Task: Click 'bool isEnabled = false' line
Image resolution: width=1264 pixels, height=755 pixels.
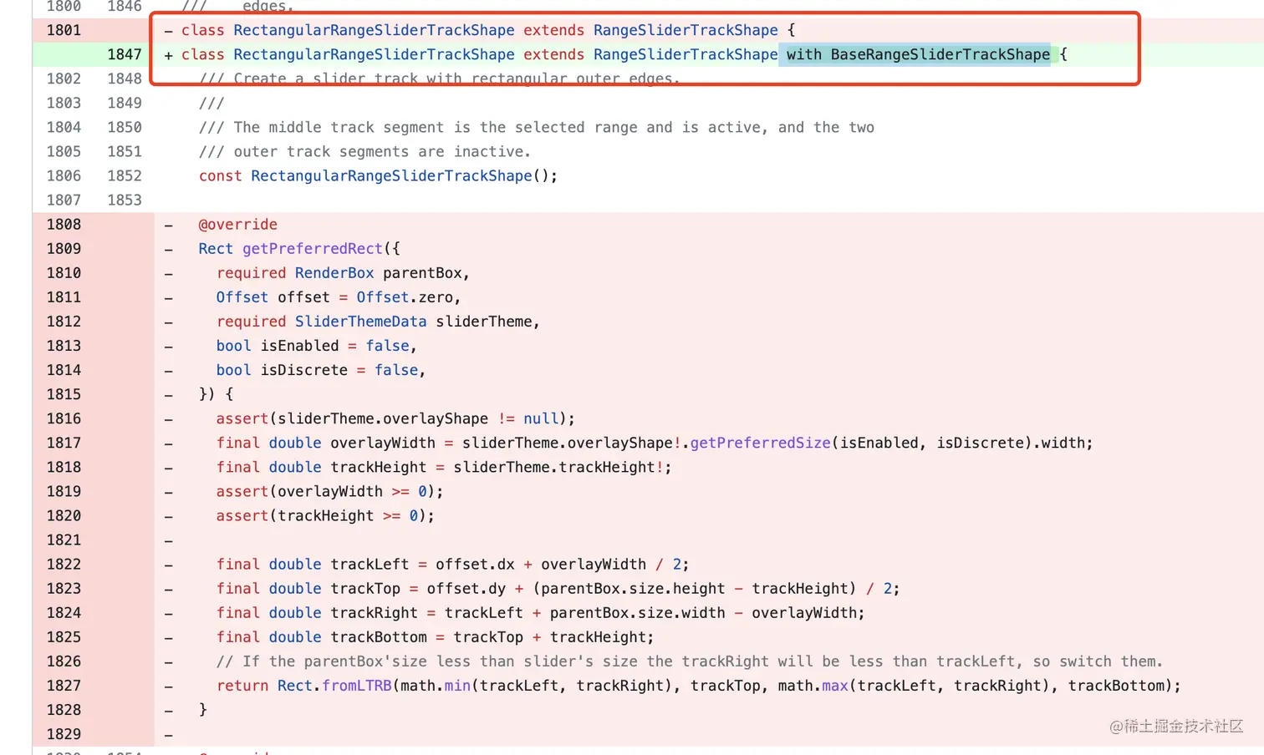Action: (x=316, y=345)
